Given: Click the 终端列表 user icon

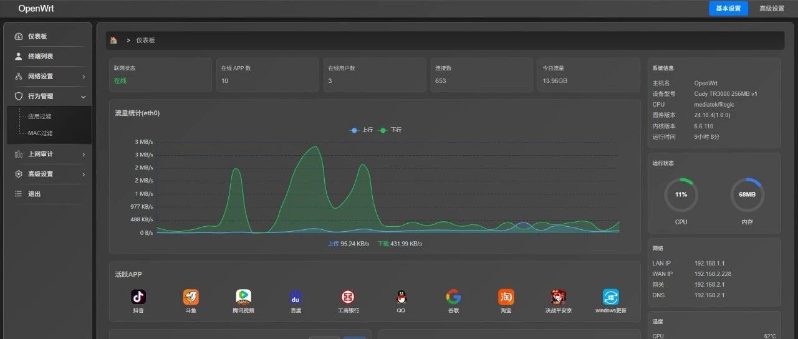Looking at the screenshot, I should click(19, 57).
